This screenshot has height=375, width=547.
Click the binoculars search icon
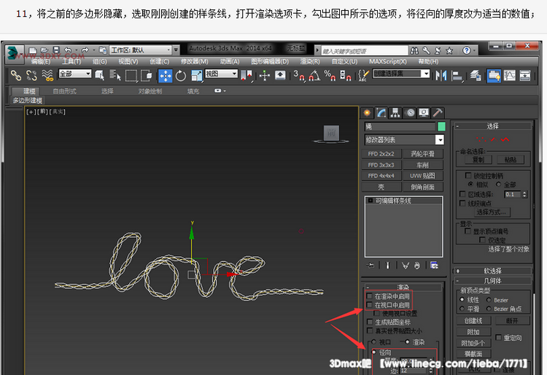[414, 50]
